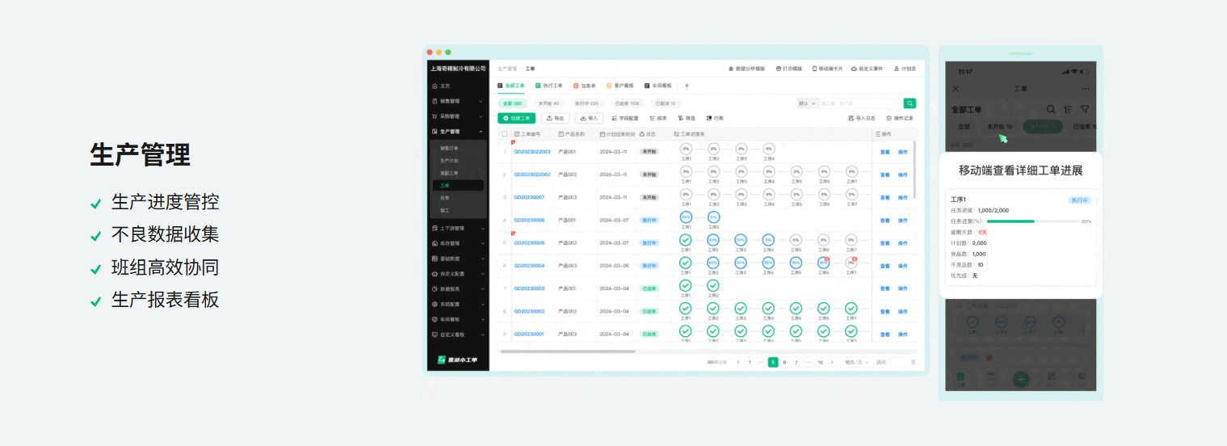Click the 创建工单 create button
This screenshot has height=446, width=1227.
(516, 118)
